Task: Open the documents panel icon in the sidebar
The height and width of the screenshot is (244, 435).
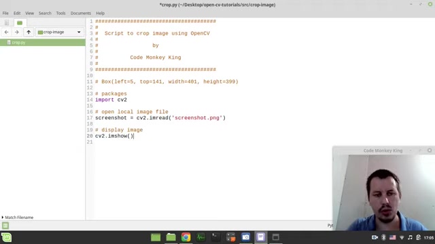Action: point(7,22)
